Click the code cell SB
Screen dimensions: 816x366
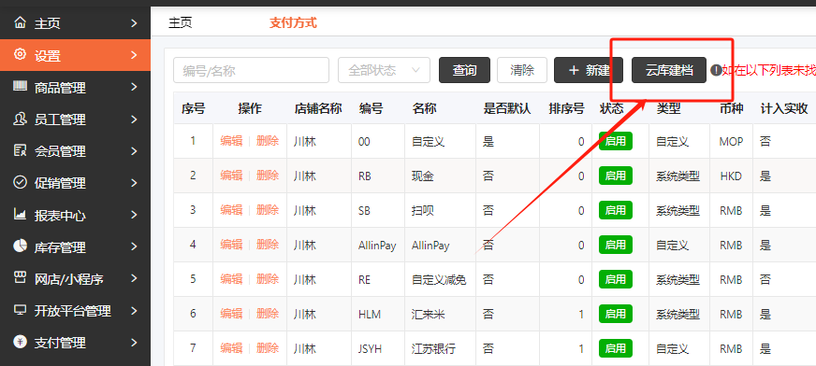[364, 211]
